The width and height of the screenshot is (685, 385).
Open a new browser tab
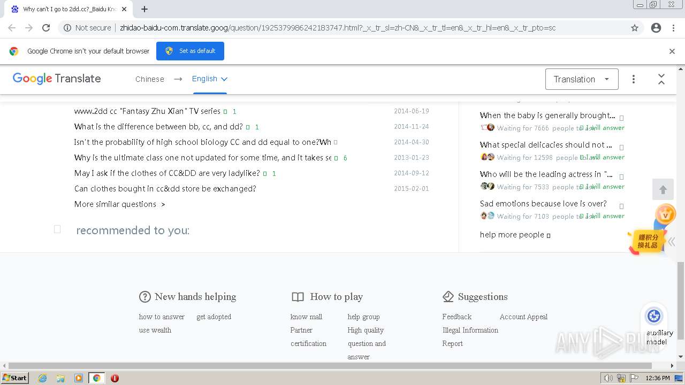pos(144,9)
